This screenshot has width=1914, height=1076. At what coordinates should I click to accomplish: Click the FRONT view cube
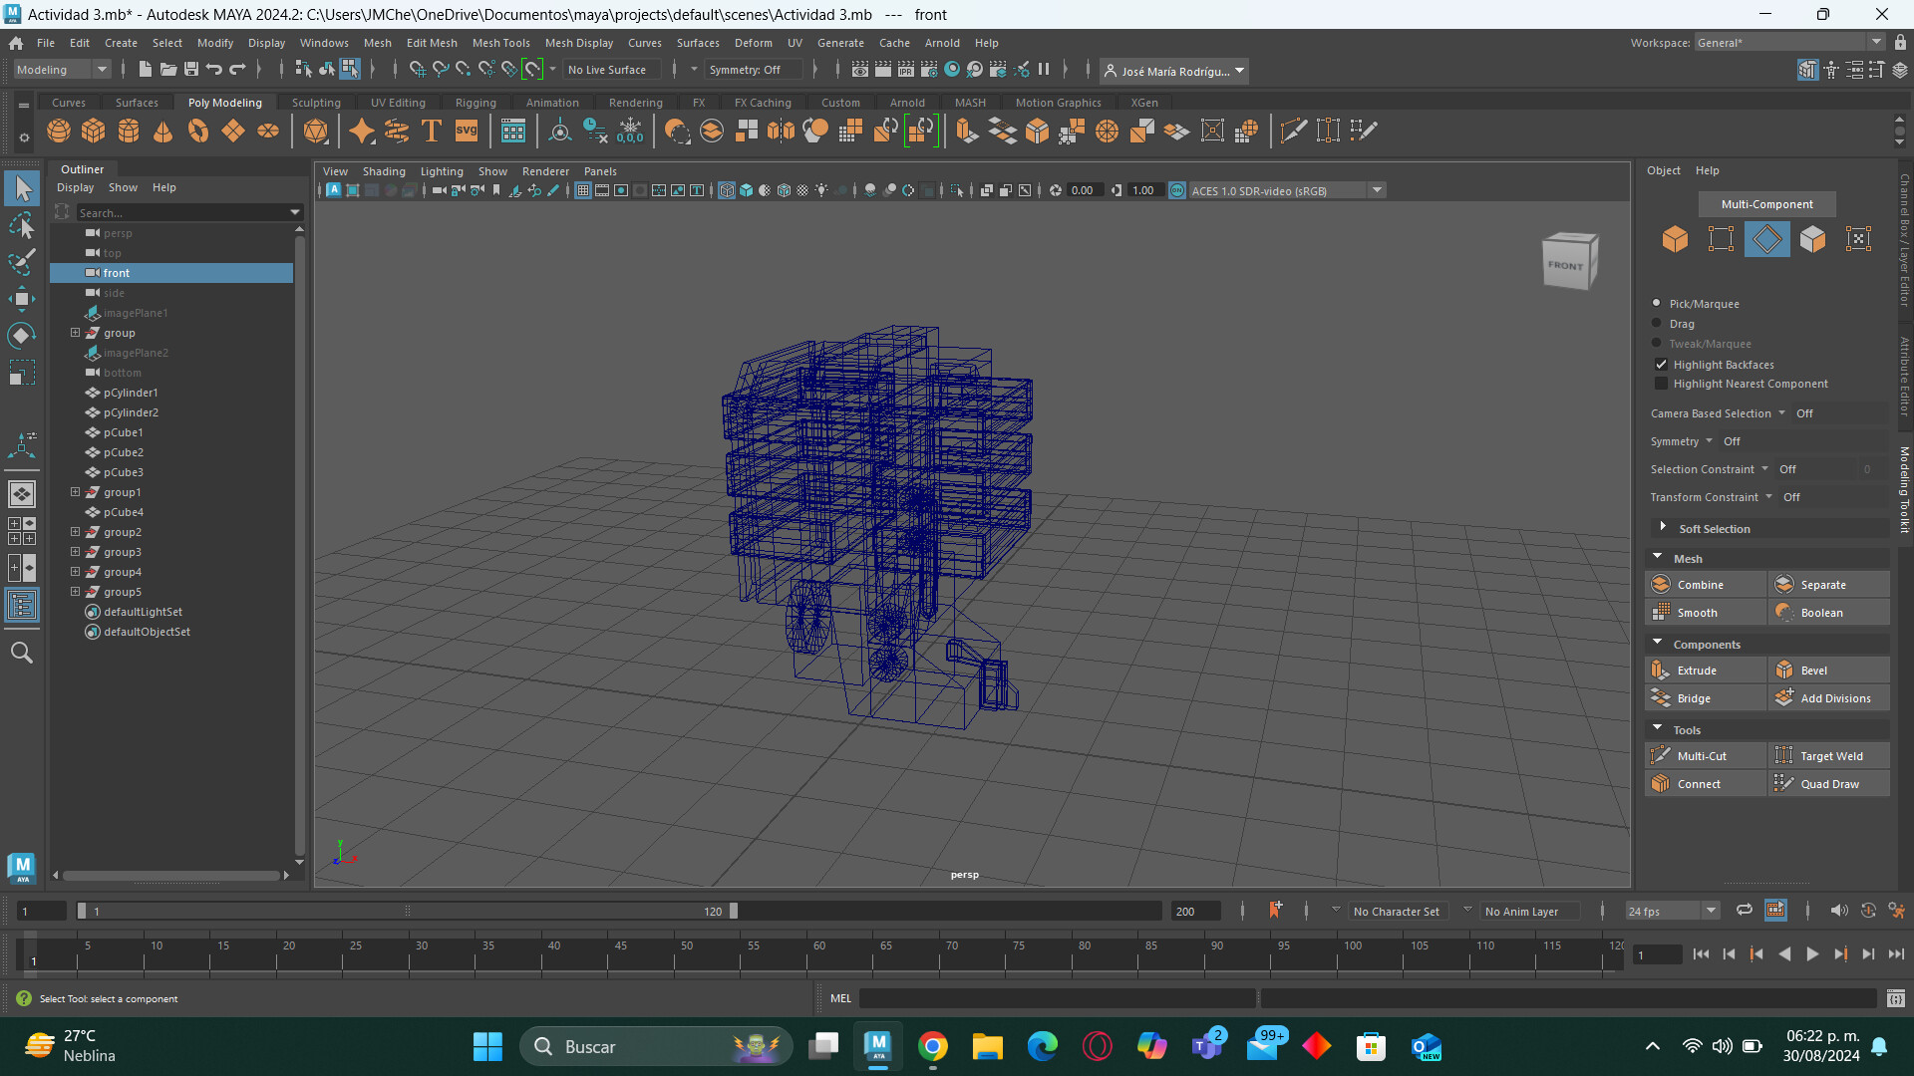click(1568, 263)
